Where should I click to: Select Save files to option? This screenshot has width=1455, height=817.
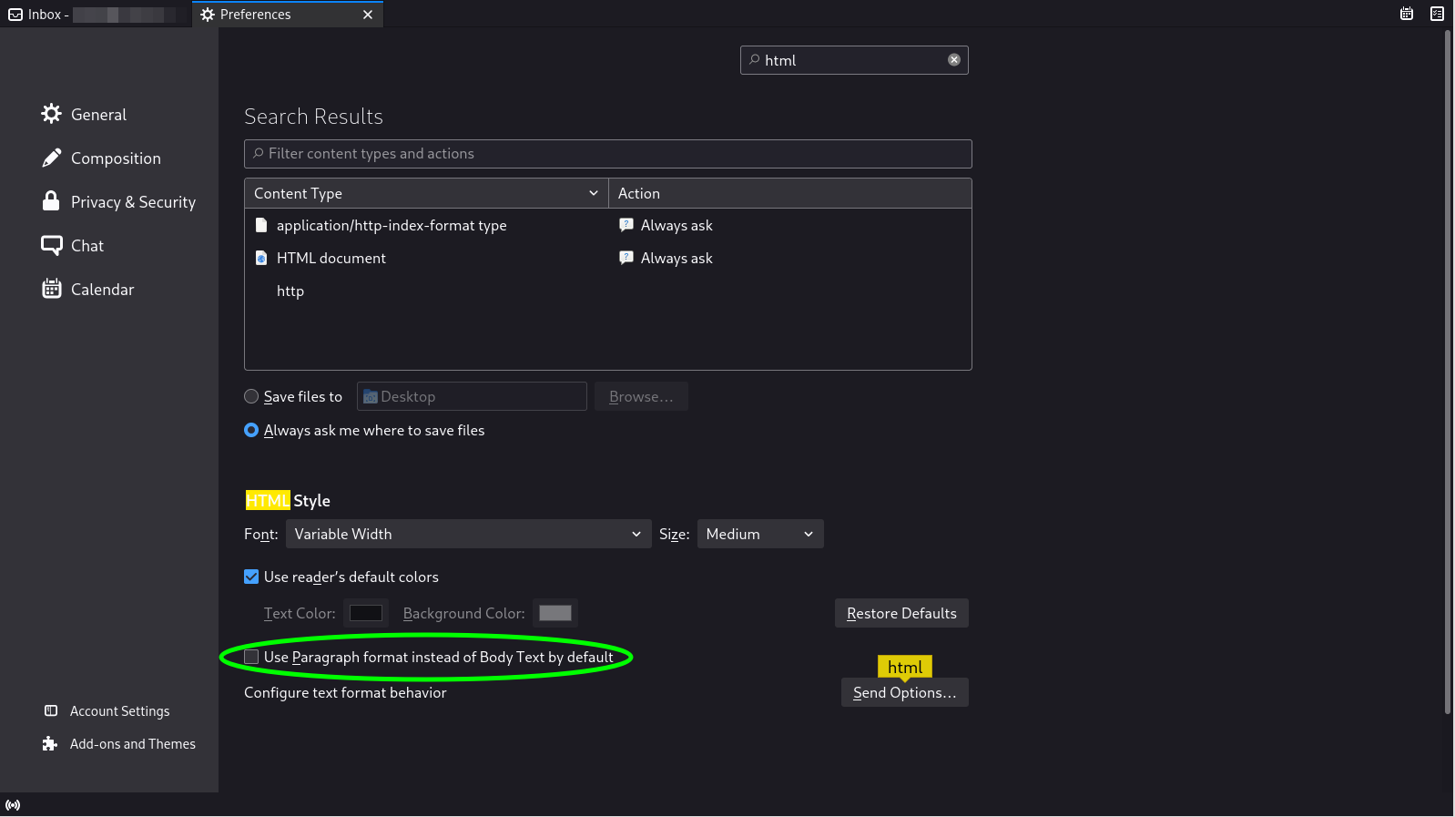251,396
